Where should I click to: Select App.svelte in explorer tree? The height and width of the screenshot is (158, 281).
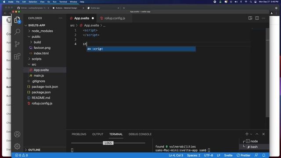click(x=41, y=70)
